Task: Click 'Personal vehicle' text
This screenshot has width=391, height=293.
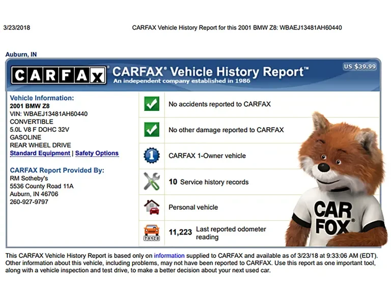Action: click(x=193, y=208)
